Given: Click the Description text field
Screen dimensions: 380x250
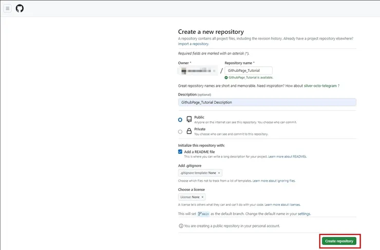Looking at the screenshot, I should tap(267, 102).
